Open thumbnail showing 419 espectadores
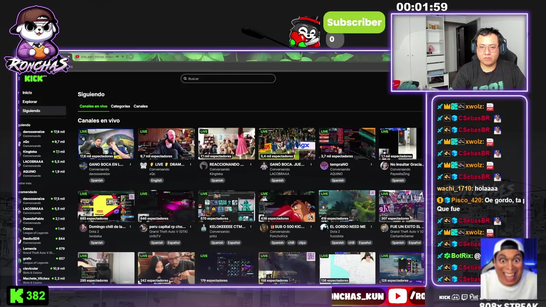 click(347, 206)
